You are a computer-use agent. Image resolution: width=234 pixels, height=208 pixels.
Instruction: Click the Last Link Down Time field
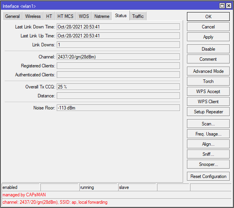118,27
